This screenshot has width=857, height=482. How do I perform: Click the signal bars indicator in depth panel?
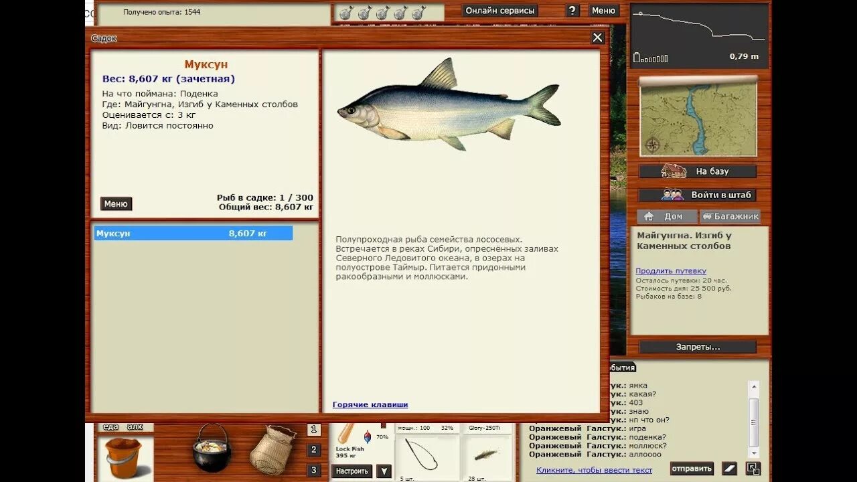pos(651,58)
